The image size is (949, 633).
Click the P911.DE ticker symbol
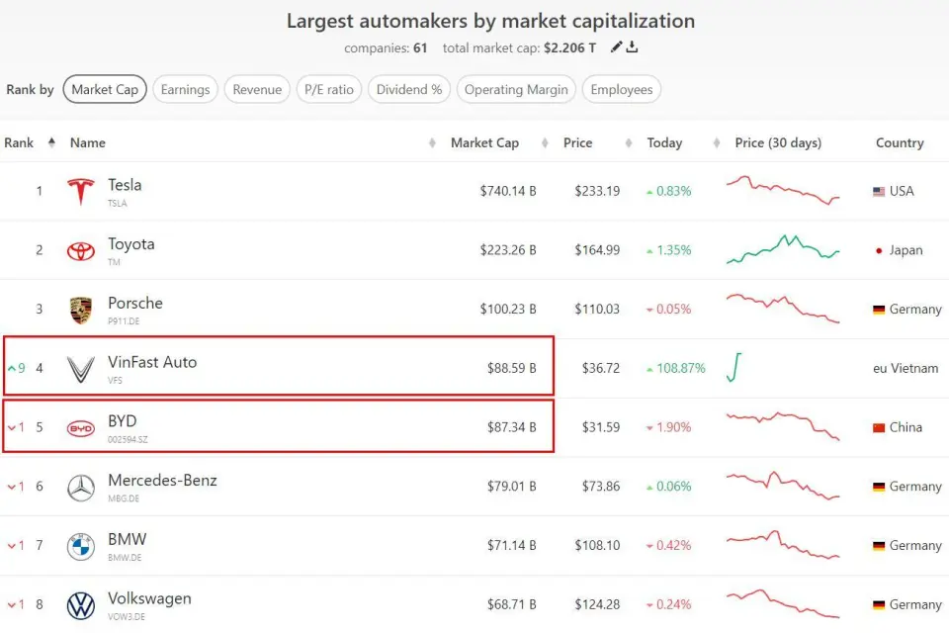click(124, 321)
